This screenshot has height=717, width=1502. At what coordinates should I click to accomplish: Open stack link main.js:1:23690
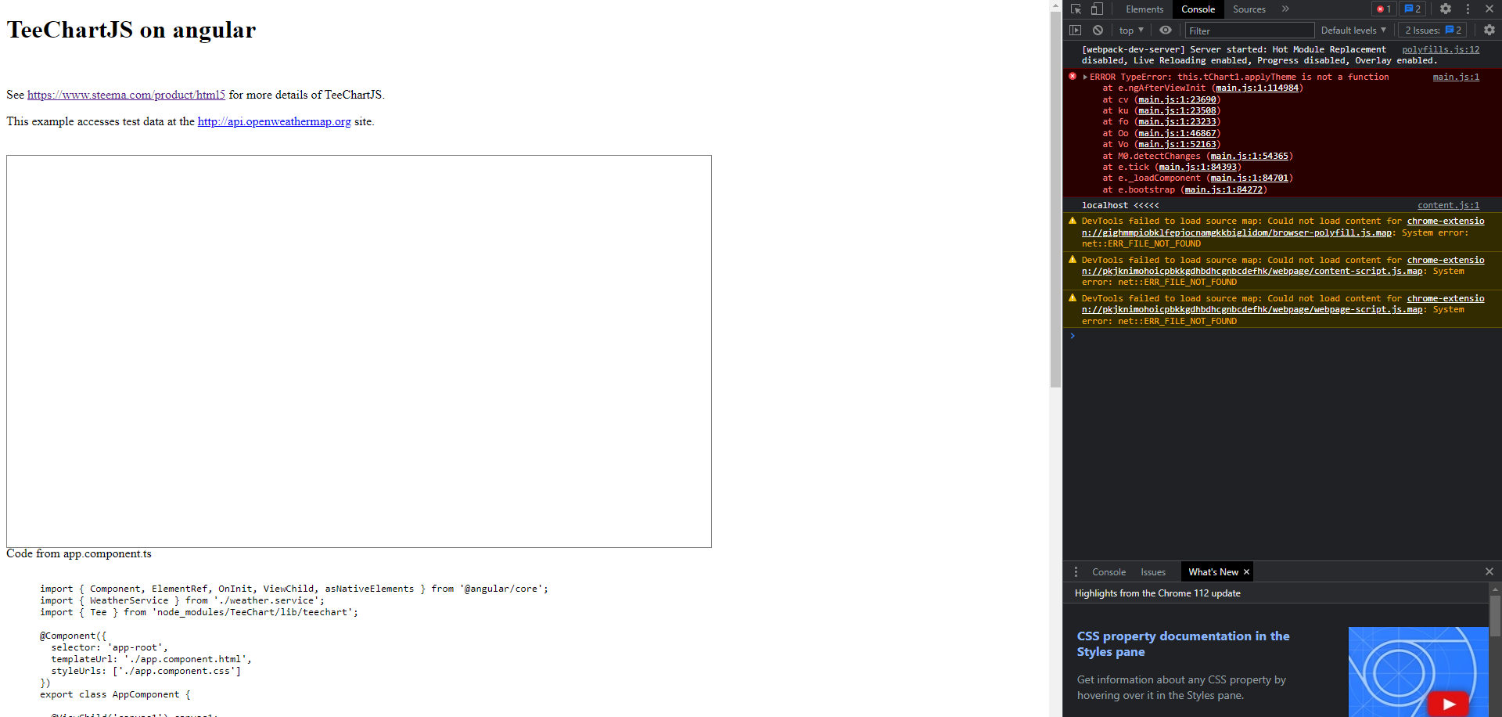(1177, 99)
